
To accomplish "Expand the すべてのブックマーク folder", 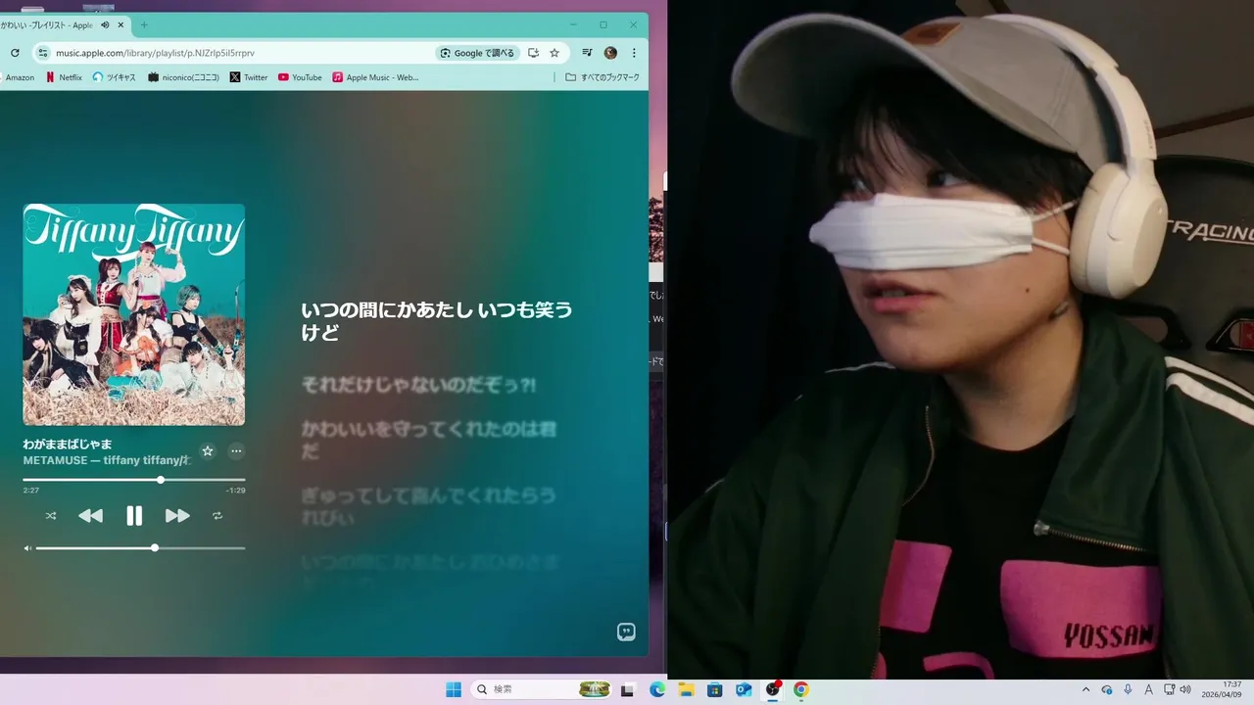I will tap(603, 77).
